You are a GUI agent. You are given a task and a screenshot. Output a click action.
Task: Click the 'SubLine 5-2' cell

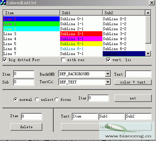click(124, 44)
